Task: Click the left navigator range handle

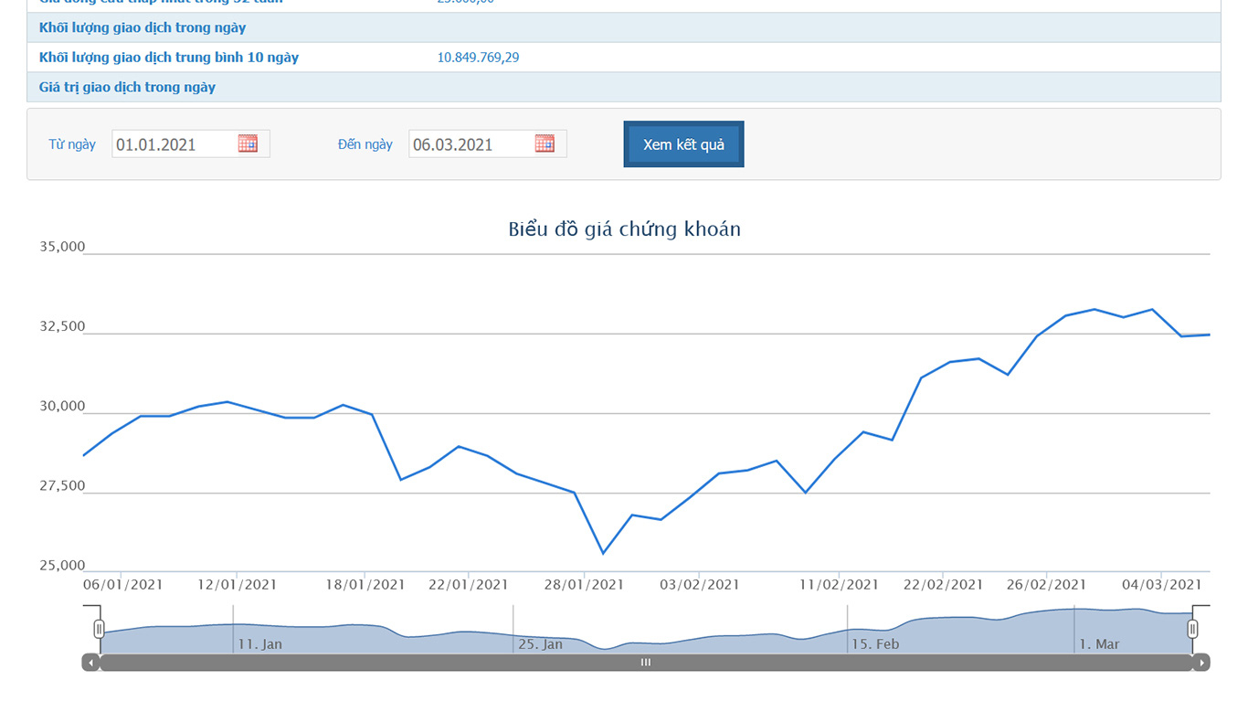Action: click(99, 629)
